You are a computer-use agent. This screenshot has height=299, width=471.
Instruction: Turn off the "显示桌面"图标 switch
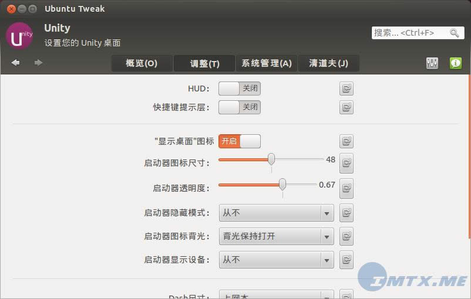240,141
